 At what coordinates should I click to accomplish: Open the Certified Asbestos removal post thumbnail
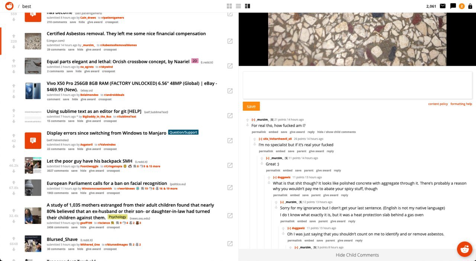33,41
